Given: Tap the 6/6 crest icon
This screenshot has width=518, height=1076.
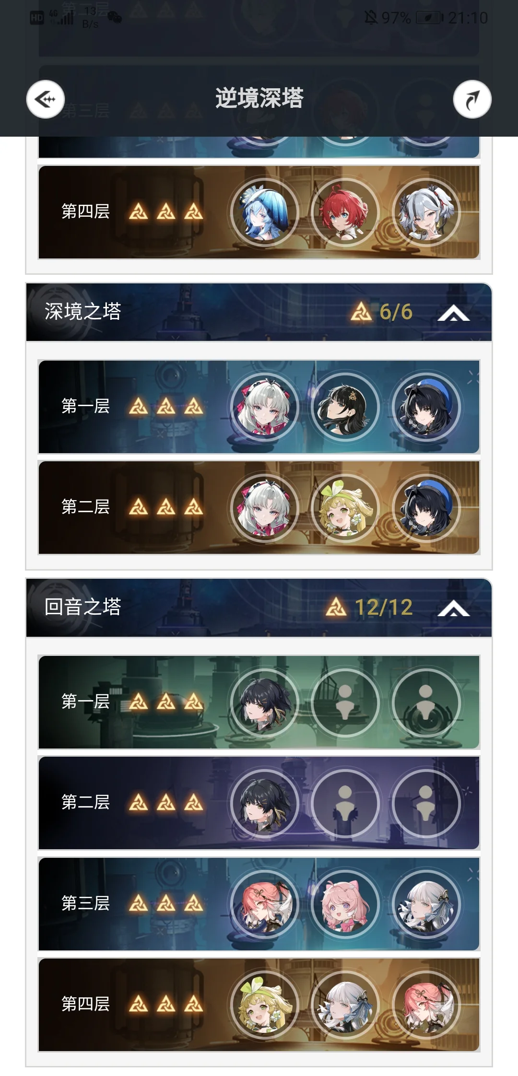Looking at the screenshot, I should pos(361,312).
